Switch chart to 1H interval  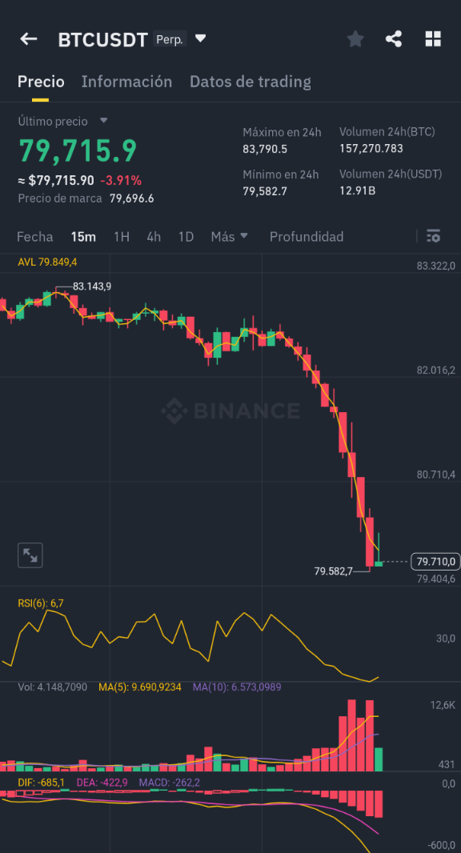coord(122,237)
